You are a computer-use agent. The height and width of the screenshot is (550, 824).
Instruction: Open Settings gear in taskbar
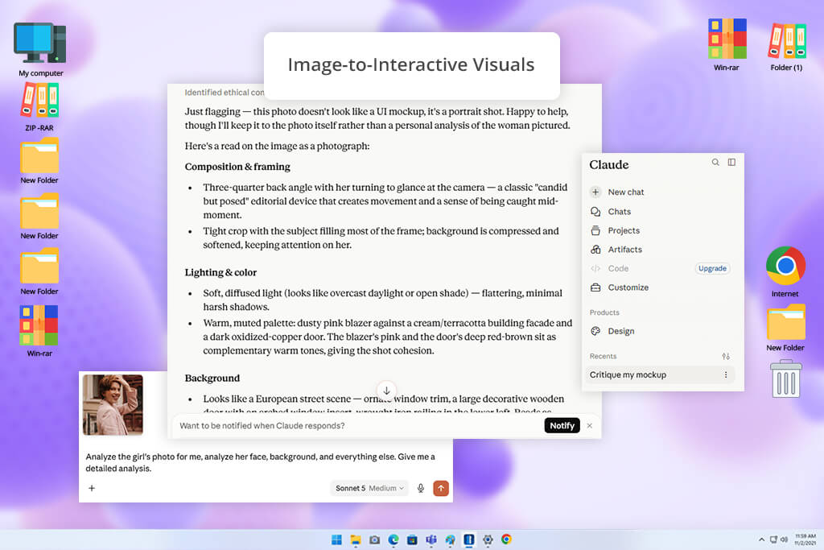point(488,540)
